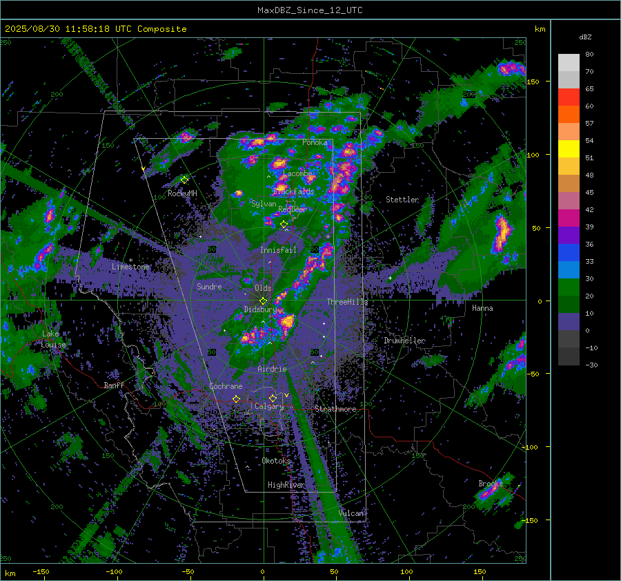Click the -30 value ending the legend
Viewport: 621px width, 581px height.
[x=591, y=365]
